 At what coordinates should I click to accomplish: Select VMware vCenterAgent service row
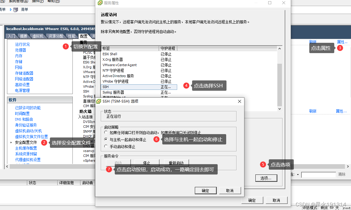pos(139,65)
